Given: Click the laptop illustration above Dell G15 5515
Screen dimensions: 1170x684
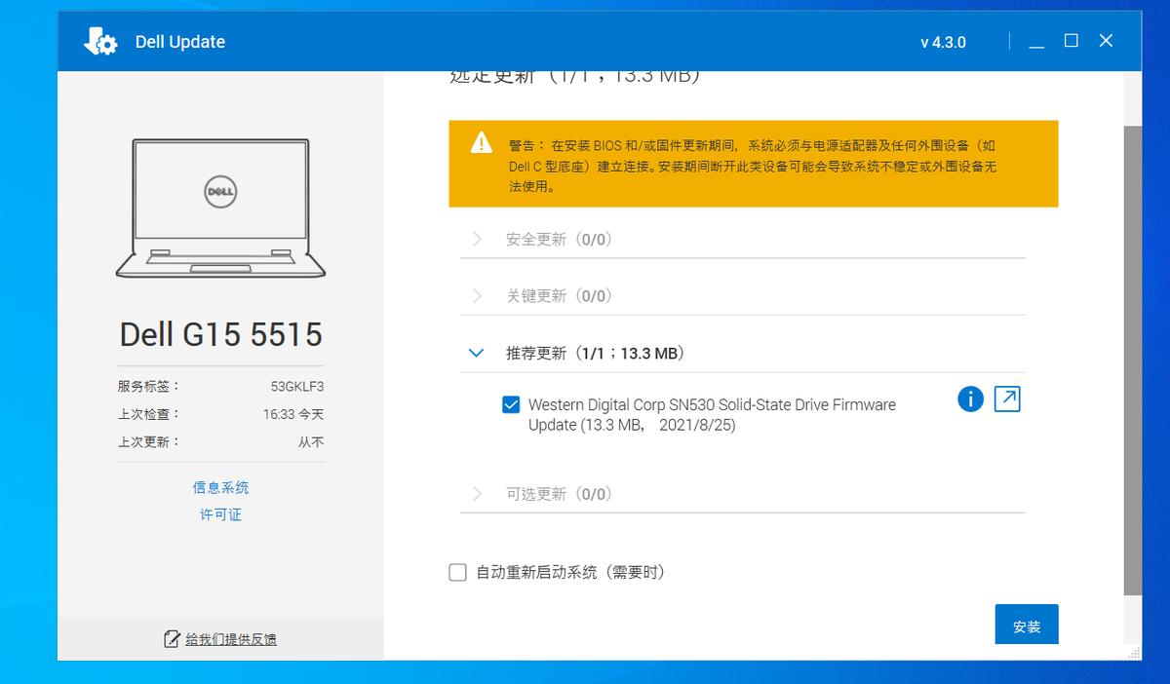Looking at the screenshot, I should click(x=220, y=208).
